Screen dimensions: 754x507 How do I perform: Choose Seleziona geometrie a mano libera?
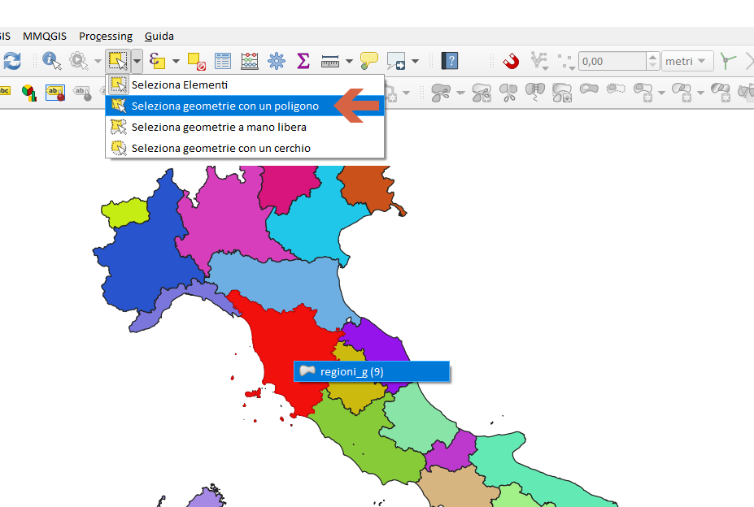(218, 127)
